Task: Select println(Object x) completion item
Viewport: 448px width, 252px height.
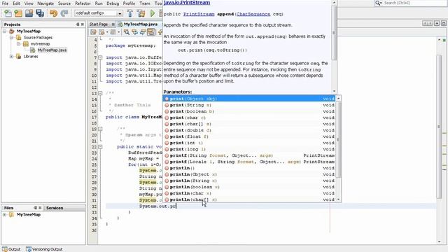Action: (249, 174)
